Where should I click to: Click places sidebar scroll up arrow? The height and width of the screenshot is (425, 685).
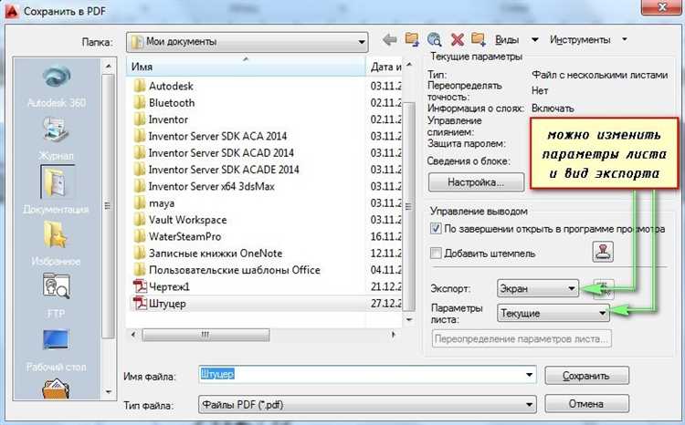click(x=109, y=66)
